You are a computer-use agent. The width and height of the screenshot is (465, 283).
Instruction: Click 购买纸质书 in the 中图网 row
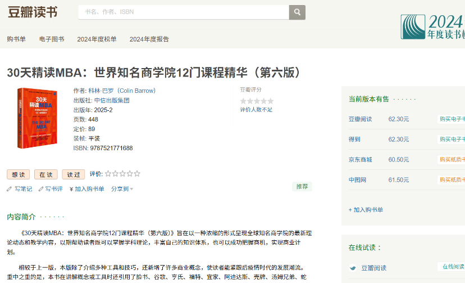point(452,179)
